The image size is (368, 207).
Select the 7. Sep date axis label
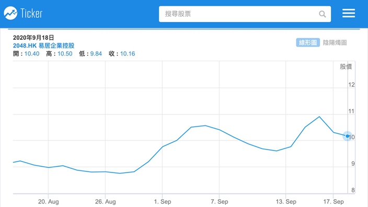pos(219,202)
